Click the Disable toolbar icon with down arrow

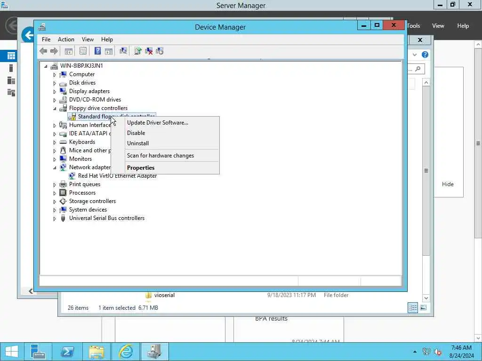click(160, 51)
